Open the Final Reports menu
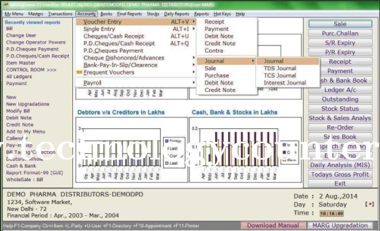The height and width of the screenshot is (231, 380). pos(129,14)
